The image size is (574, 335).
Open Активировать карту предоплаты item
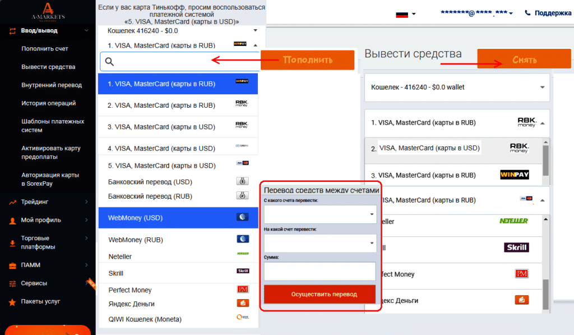[x=51, y=153]
